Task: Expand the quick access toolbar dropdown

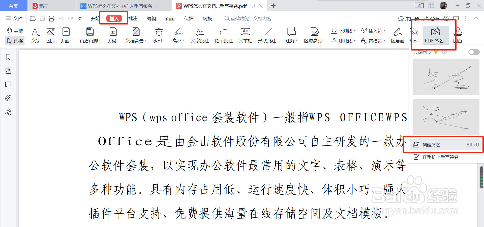Action: [x=80, y=18]
